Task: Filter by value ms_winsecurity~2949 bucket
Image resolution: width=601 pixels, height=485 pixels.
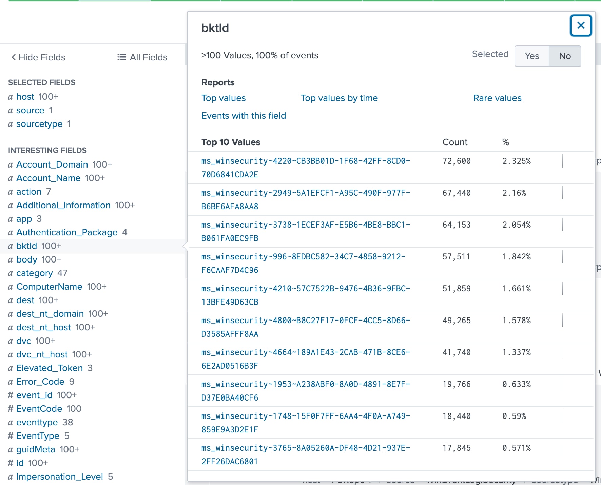Action: 306,199
